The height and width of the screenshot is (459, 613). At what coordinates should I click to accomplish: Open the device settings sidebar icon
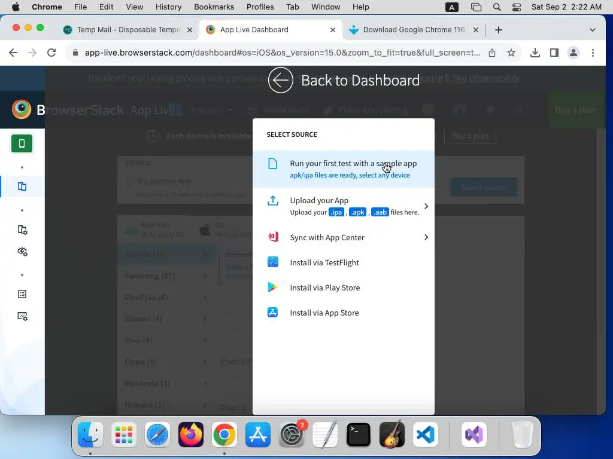[x=22, y=230]
